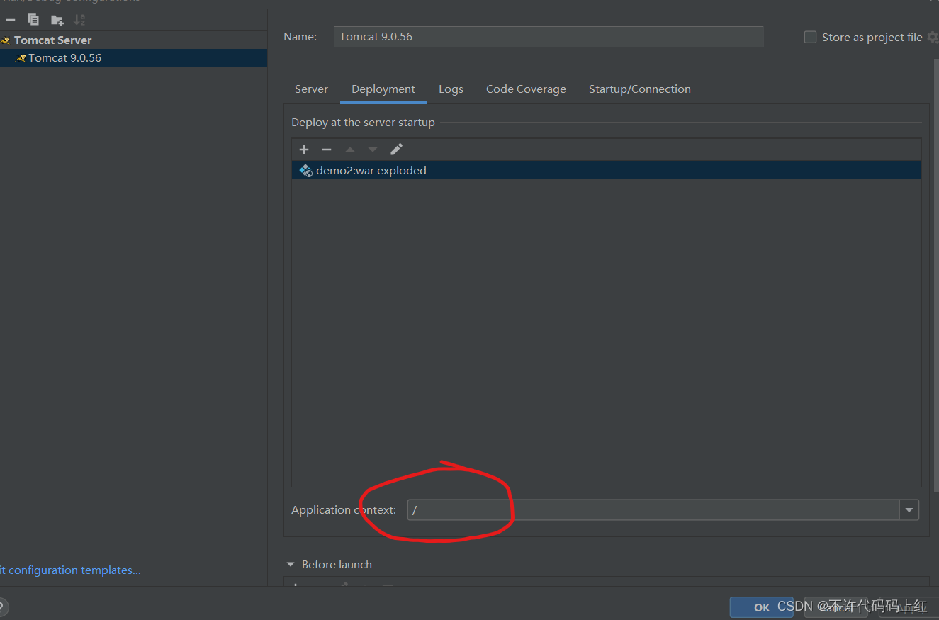Move artifact down in deploy list
Image resolution: width=939 pixels, height=620 pixels.
(x=373, y=150)
